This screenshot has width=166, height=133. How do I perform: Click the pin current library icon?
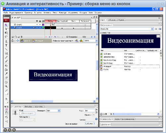[x=156, y=29]
